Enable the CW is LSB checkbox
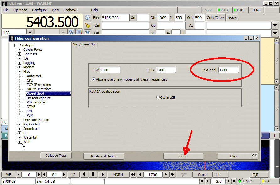Viewport: 280px width, 185px height. click(158, 98)
